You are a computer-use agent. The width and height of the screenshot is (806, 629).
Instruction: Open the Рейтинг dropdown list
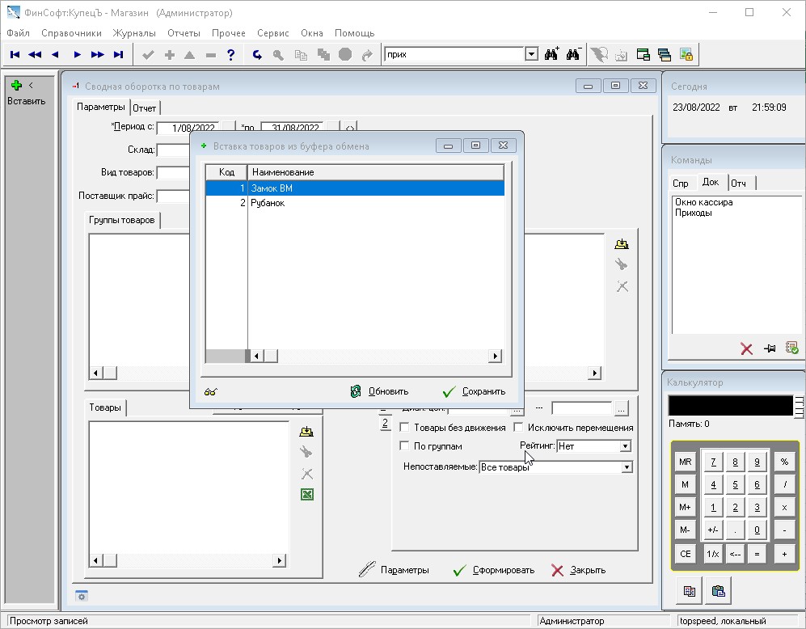click(x=625, y=446)
